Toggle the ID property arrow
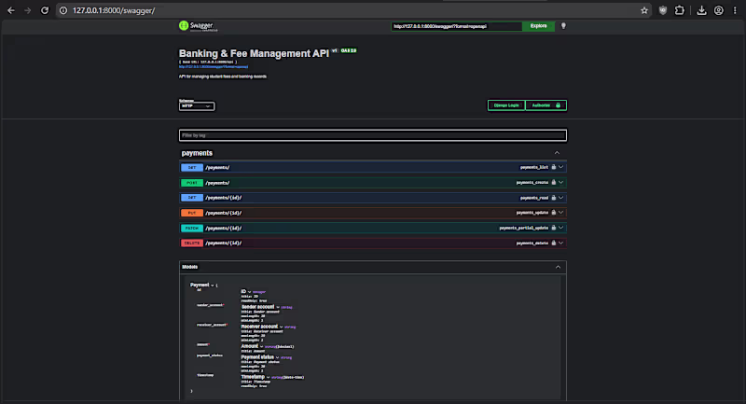Image resolution: width=746 pixels, height=404 pixels. click(249, 292)
